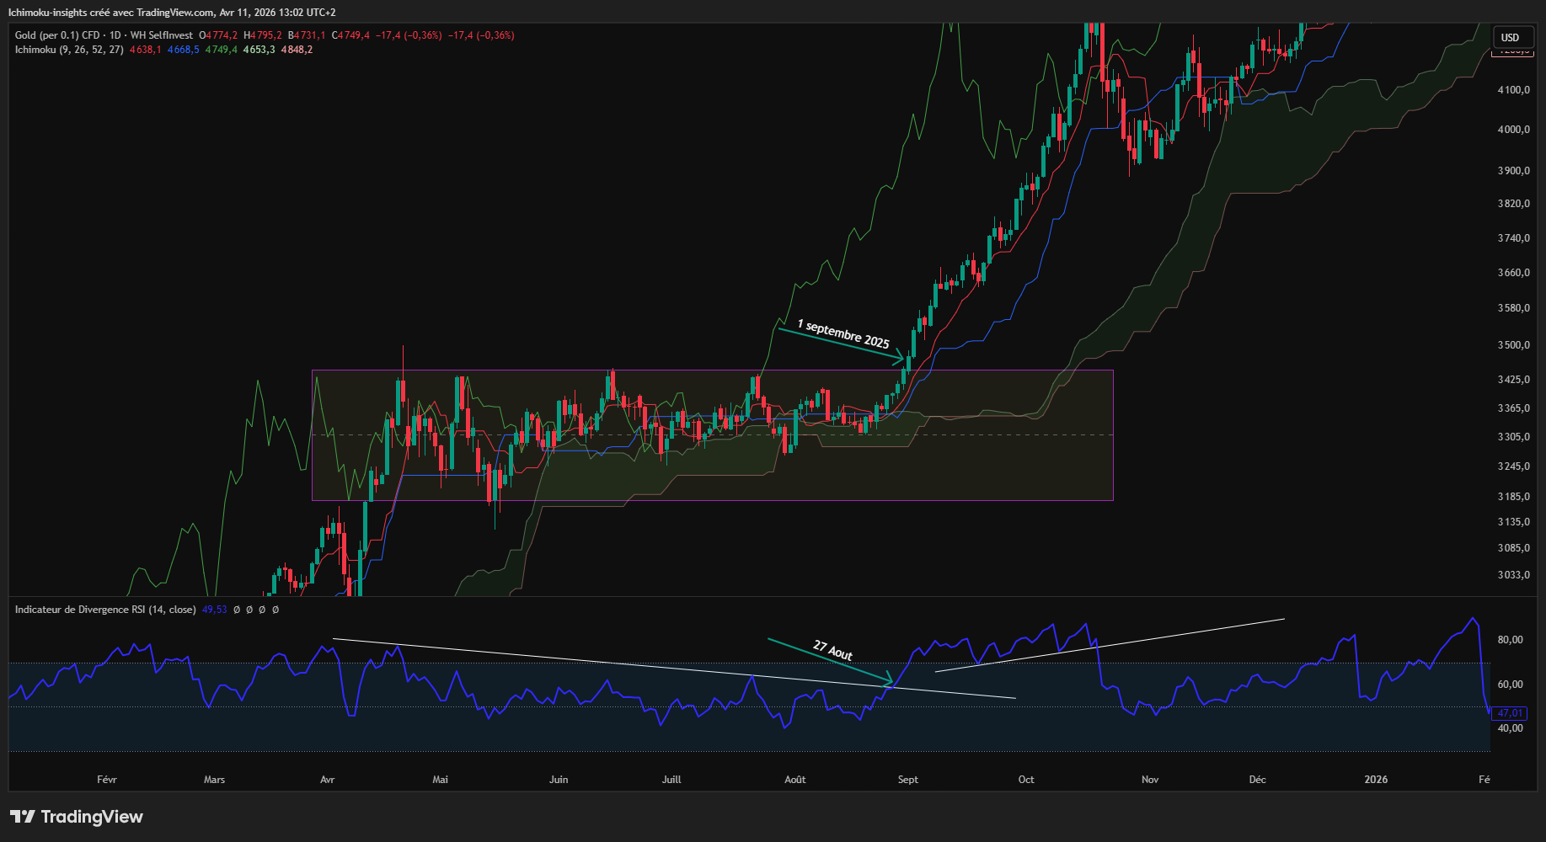Screen dimensions: 1546x842
Task: Click the '1 septembre 2025' annotation text
Action: point(843,334)
